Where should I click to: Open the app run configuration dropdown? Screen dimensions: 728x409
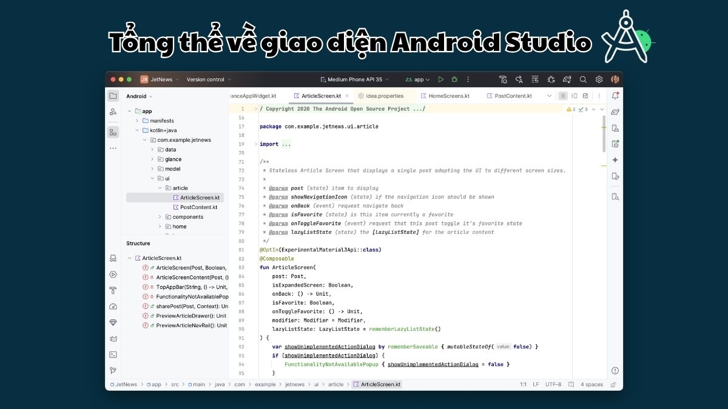point(419,79)
